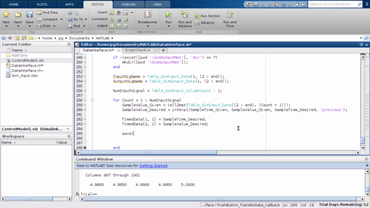Select ControlModel1.slx in Current Folder
This screenshot has height=208, width=370.
[28, 60]
